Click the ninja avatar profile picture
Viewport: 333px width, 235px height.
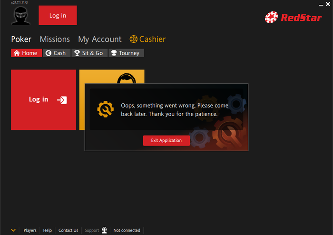(20, 16)
